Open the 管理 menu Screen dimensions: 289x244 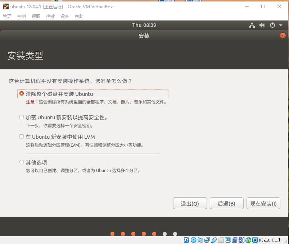click(x=7, y=17)
